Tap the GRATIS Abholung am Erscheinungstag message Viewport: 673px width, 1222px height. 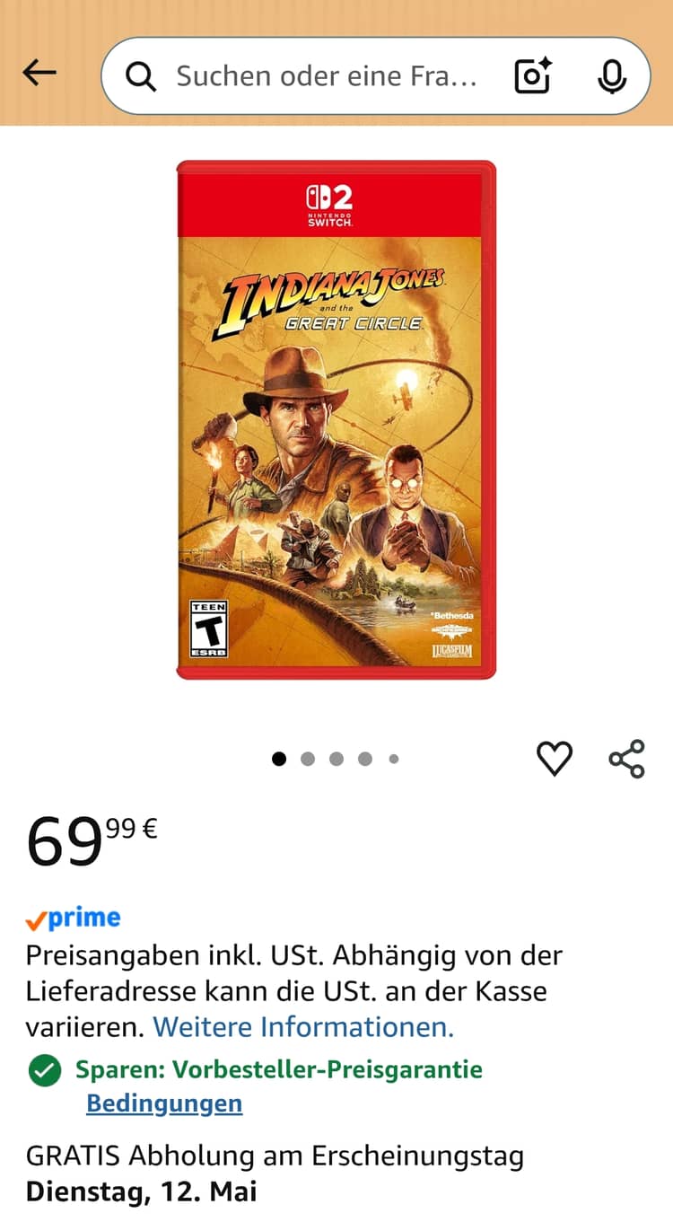click(x=275, y=1174)
